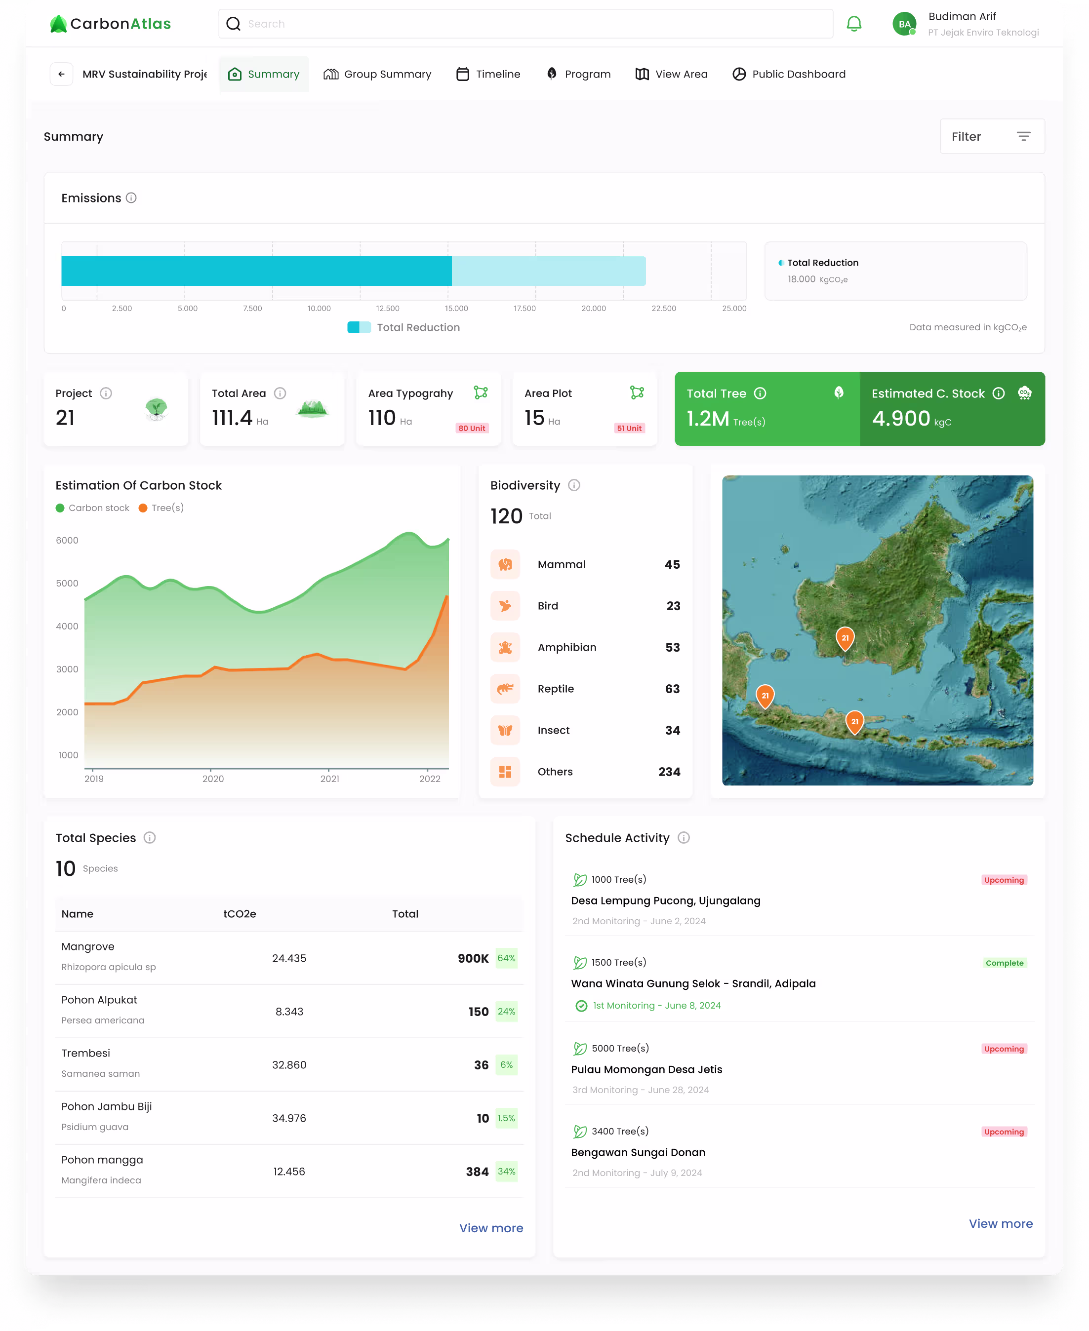Click the Reptile crocodile icon
This screenshot has height=1331, width=1089.
505,688
